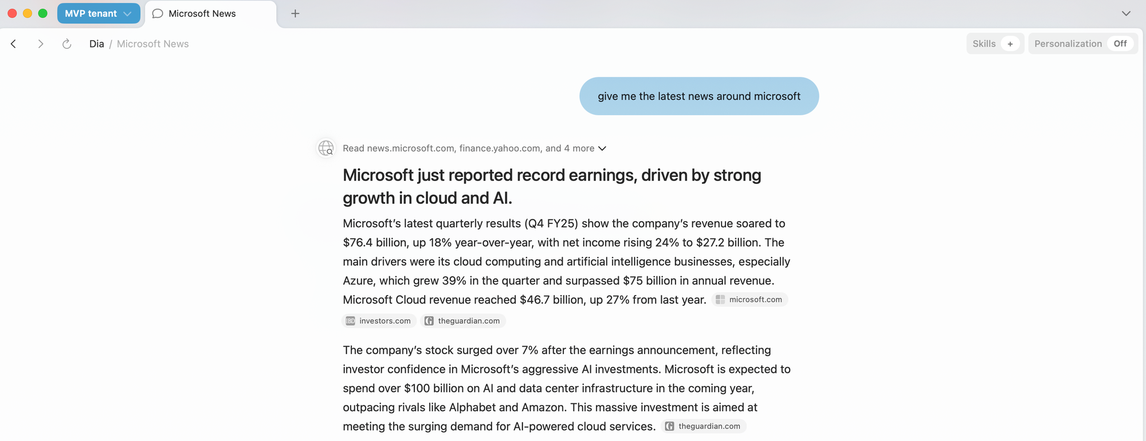
Task: Go back with the left arrow icon
Action: pyautogui.click(x=13, y=44)
